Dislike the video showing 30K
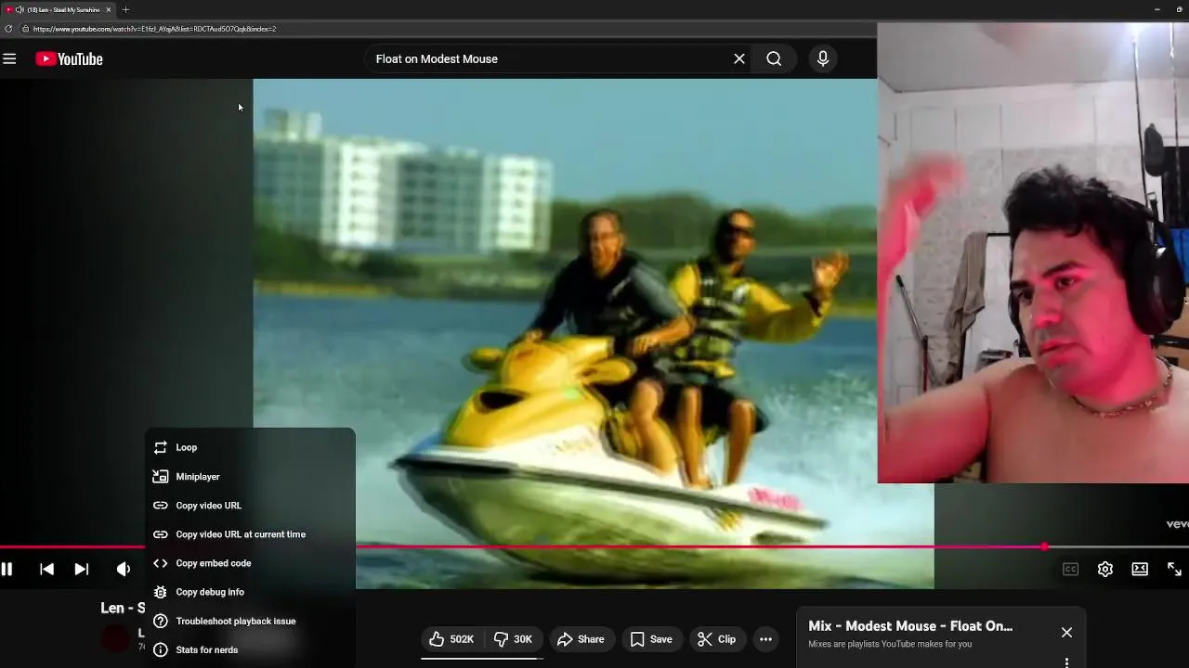The image size is (1189, 668). click(x=514, y=639)
